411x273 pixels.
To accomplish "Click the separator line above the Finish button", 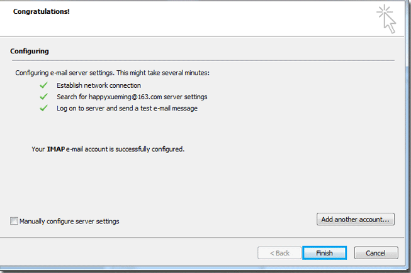I will tap(202, 237).
